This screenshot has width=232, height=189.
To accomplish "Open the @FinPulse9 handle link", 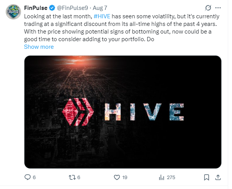I will (72, 8).
